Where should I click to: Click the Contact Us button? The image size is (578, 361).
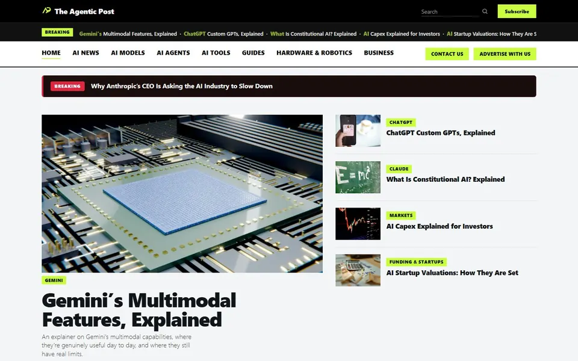click(x=447, y=54)
